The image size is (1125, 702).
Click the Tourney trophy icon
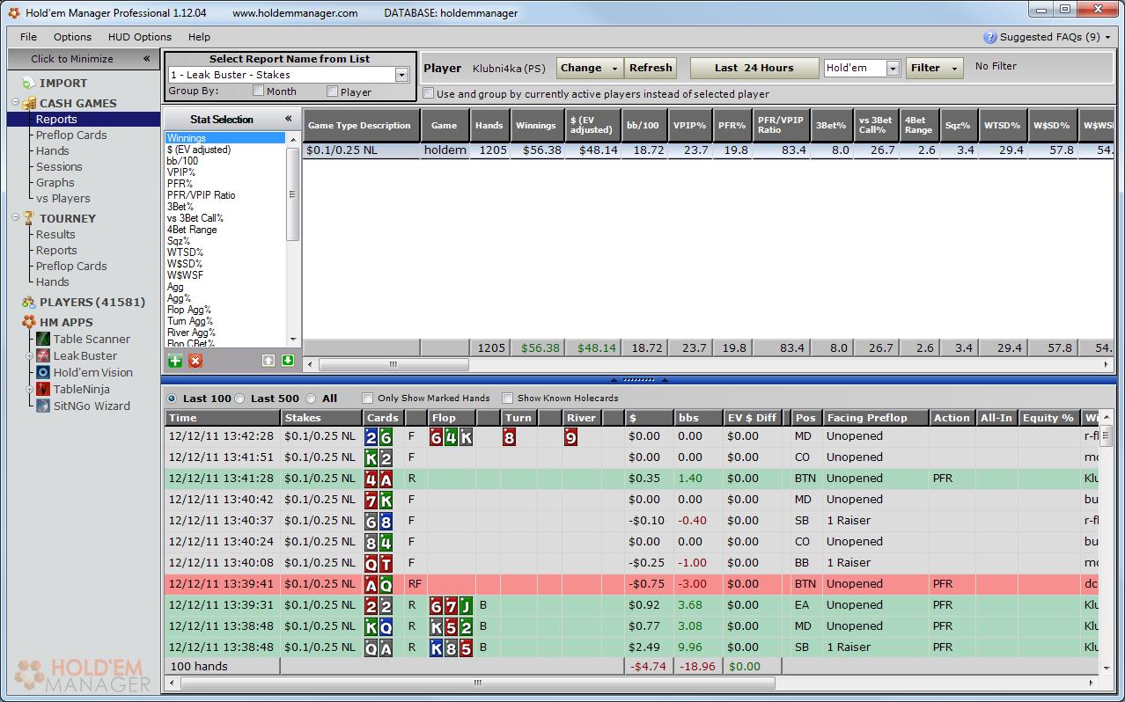29,218
